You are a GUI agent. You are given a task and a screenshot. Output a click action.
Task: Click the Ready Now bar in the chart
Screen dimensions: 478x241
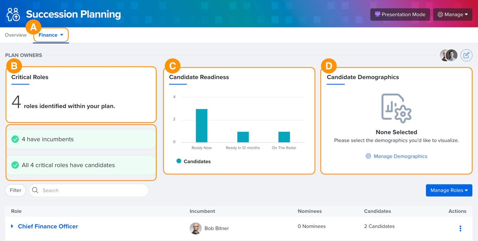click(x=202, y=125)
